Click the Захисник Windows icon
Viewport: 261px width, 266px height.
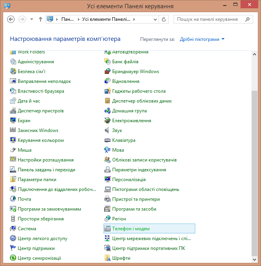13,130
